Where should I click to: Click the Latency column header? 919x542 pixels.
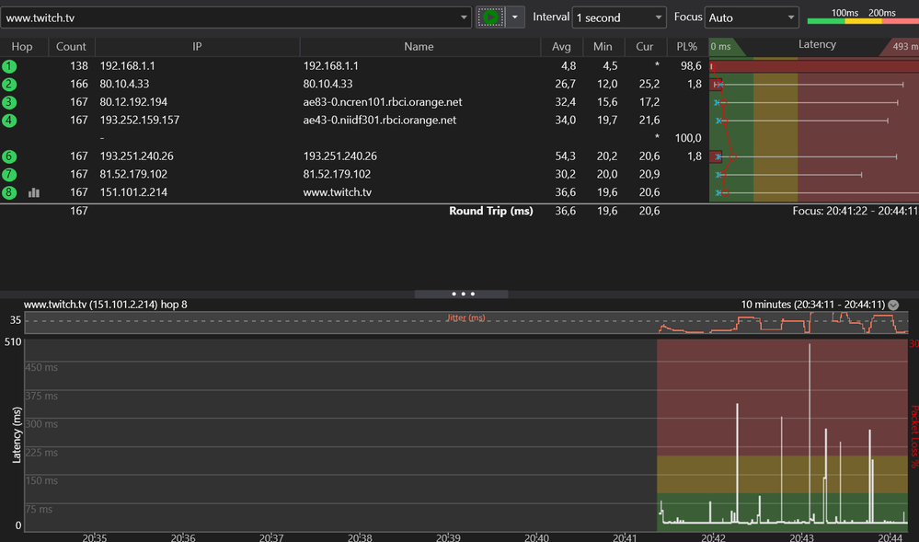[x=816, y=44]
